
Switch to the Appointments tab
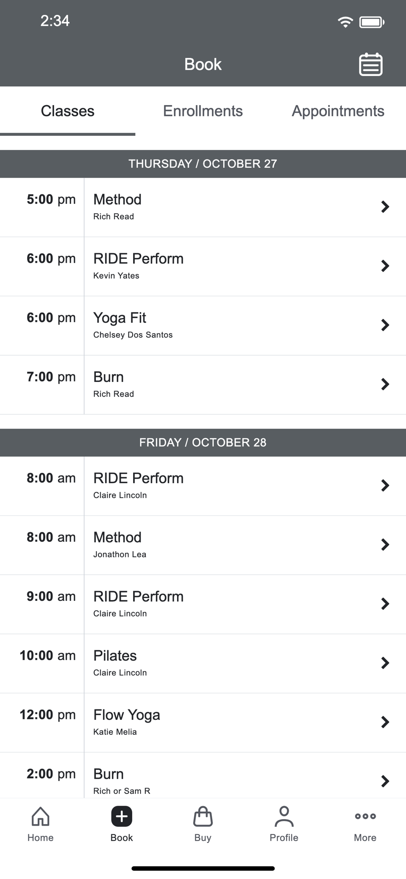(x=338, y=111)
